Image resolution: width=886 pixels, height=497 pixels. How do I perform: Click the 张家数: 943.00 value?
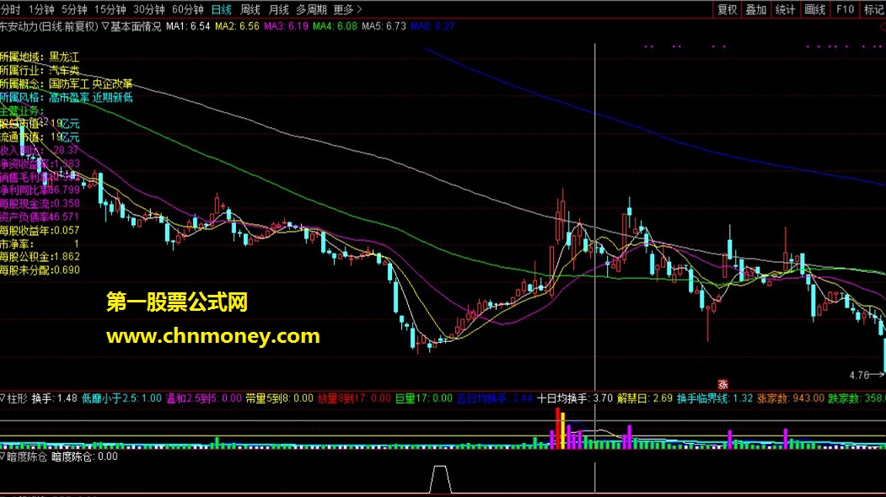[791, 398]
